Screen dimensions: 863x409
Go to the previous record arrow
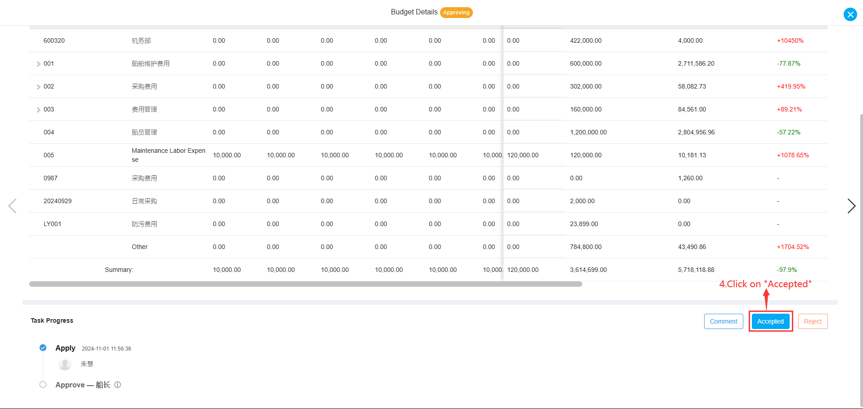(x=13, y=206)
